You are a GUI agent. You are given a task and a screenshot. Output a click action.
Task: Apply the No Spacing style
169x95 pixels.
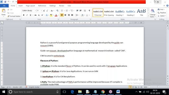click(109, 13)
